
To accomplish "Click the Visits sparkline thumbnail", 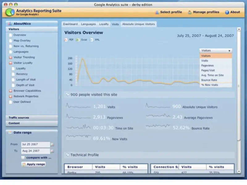I will 78,106.
